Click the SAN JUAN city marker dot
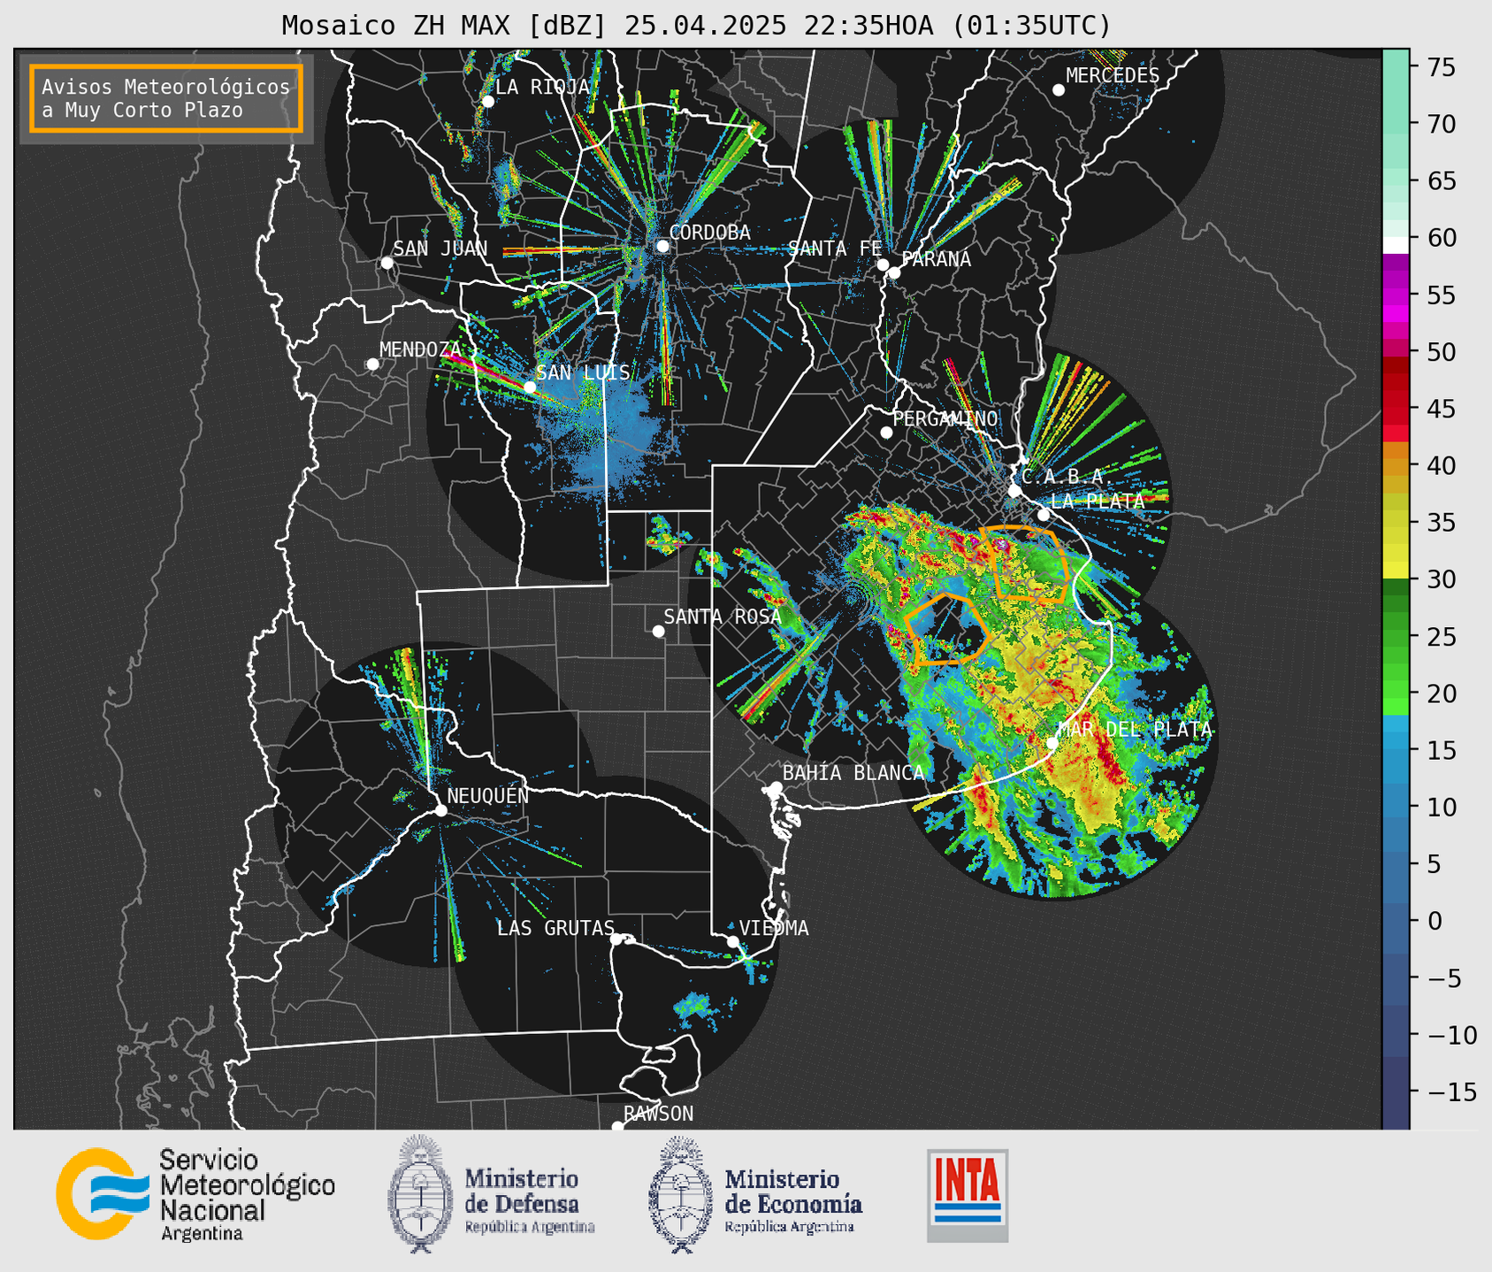 point(386,263)
